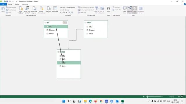Decrease decimal places

point(72,12)
